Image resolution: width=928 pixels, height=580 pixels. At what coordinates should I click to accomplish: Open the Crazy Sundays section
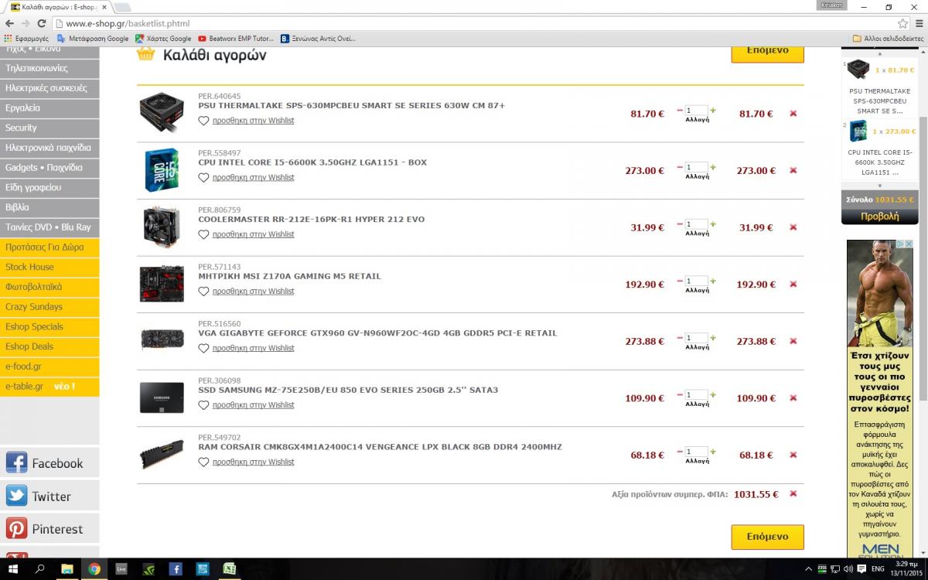coord(49,307)
